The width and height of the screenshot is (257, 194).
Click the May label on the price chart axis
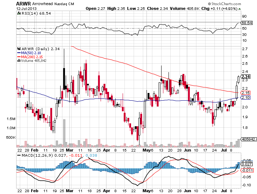tap(147, 150)
